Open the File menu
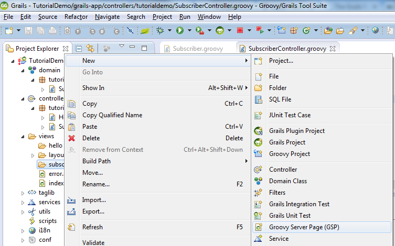The width and height of the screenshot is (395, 246). click(8, 17)
